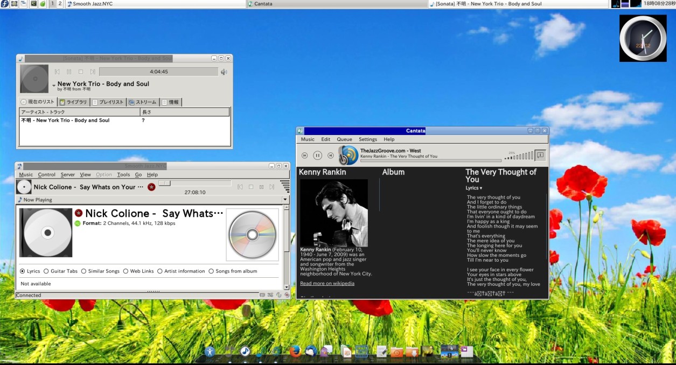Open the Queue menu in Cantata
Viewport: 676px width, 365px height.
tap(344, 139)
